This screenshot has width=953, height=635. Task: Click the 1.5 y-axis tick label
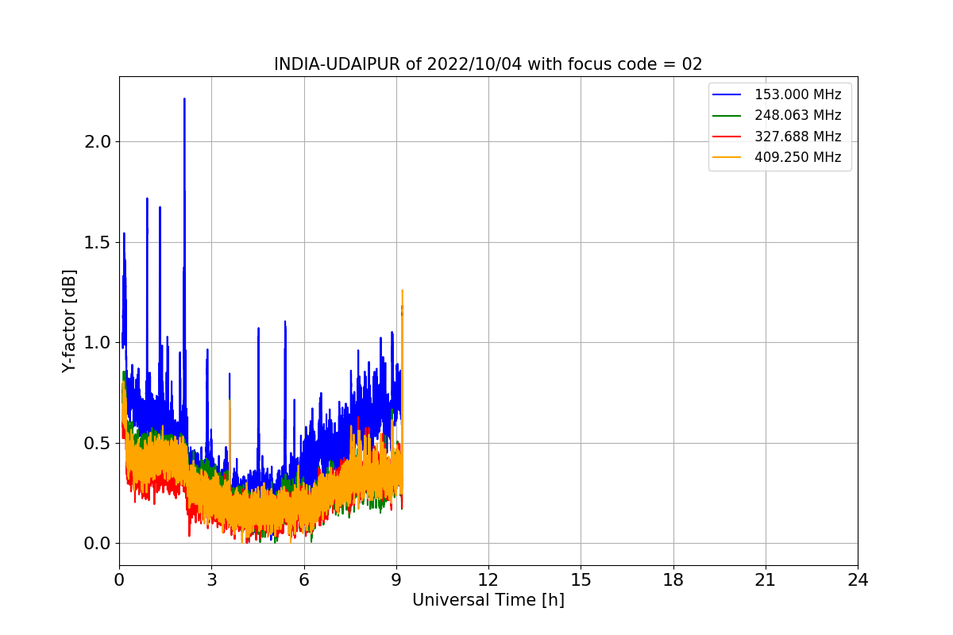pos(98,242)
